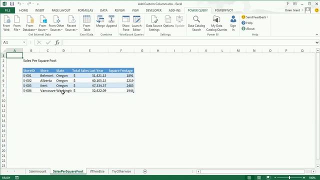The width and height of the screenshot is (320, 180).
Task: Click the Undo icon
Action: pyautogui.click(x=19, y=3)
